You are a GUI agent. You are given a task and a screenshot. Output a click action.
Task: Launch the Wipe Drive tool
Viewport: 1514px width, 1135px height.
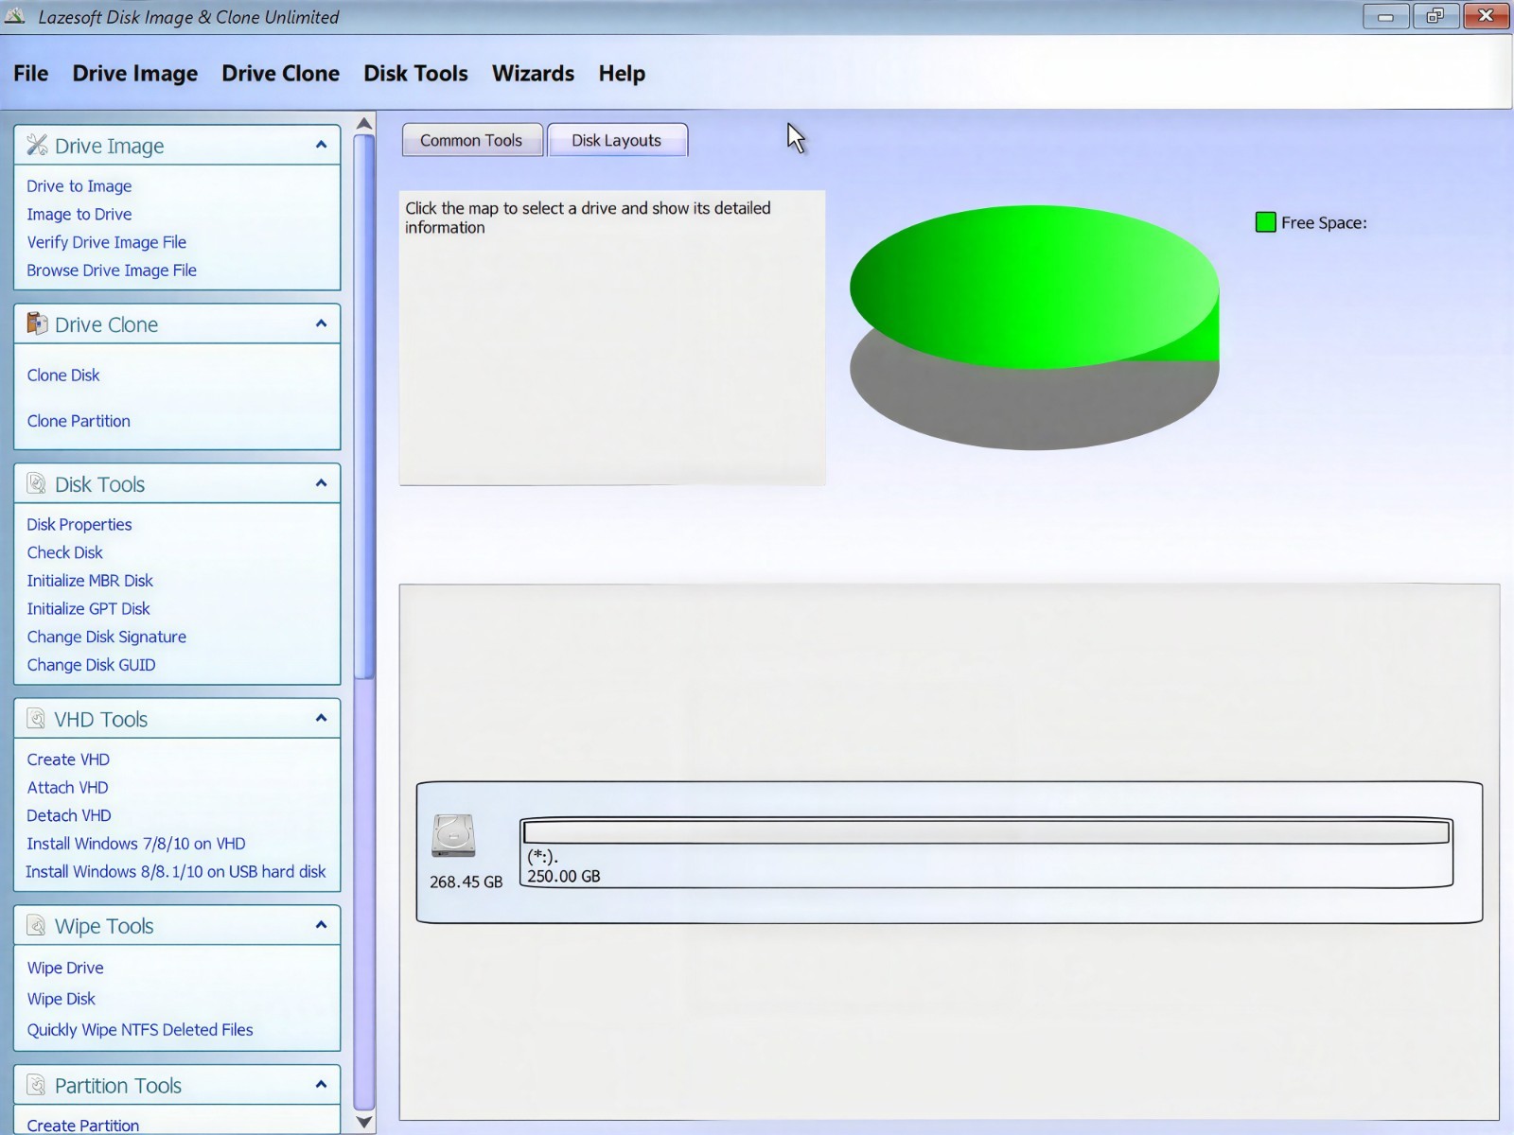point(65,968)
